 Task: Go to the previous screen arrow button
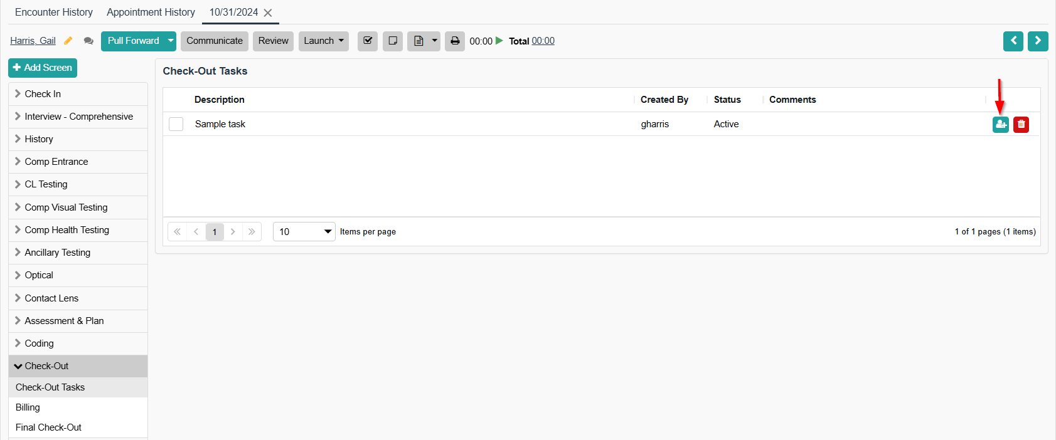(x=1013, y=41)
